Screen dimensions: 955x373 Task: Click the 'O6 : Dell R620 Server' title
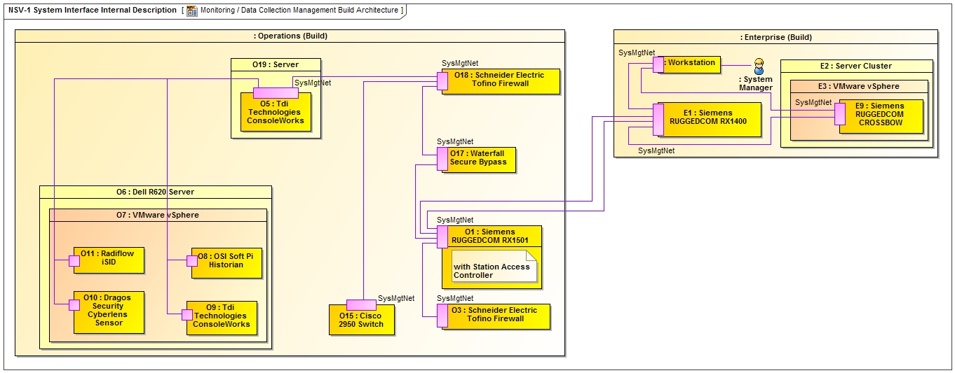point(156,192)
